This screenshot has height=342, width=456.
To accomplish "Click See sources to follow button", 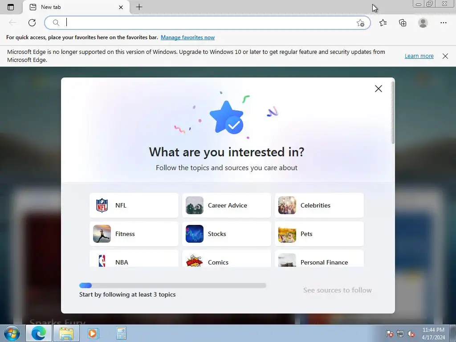I will click(338, 290).
